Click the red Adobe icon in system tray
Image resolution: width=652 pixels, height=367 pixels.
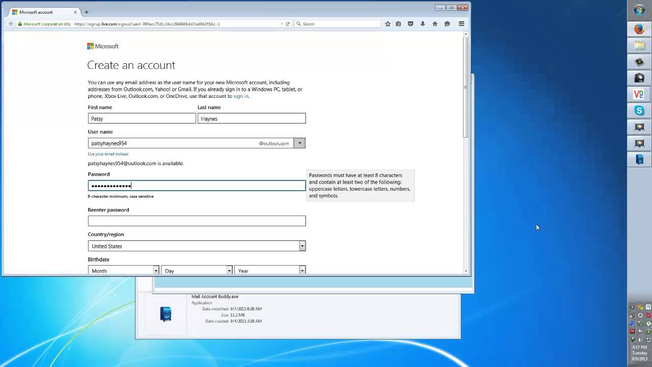pos(632,331)
